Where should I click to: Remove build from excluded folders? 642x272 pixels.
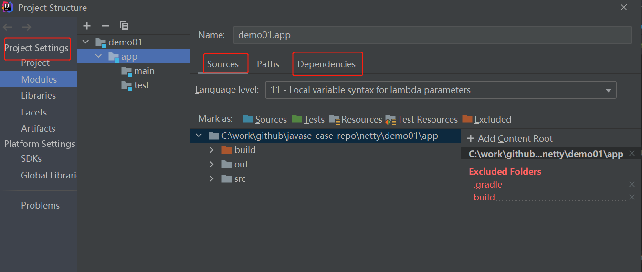click(632, 198)
